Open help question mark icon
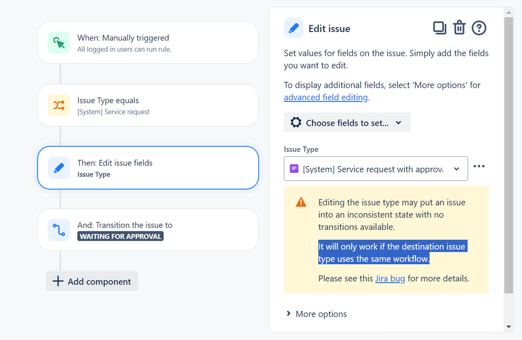The width and height of the screenshot is (522, 340). pyautogui.click(x=479, y=28)
